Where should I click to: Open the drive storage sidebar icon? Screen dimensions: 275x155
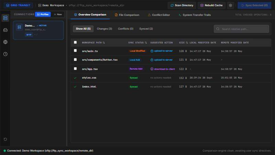[5, 30]
